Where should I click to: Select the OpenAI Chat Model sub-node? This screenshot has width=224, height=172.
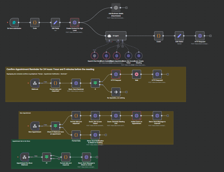click(x=94, y=55)
